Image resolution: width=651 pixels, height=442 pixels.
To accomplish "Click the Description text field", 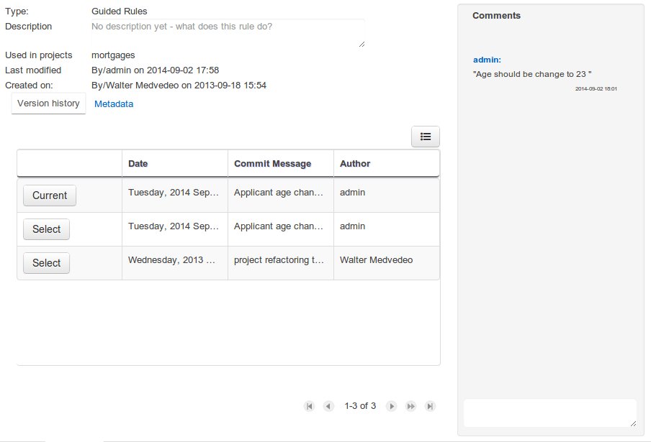I will tap(227, 33).
